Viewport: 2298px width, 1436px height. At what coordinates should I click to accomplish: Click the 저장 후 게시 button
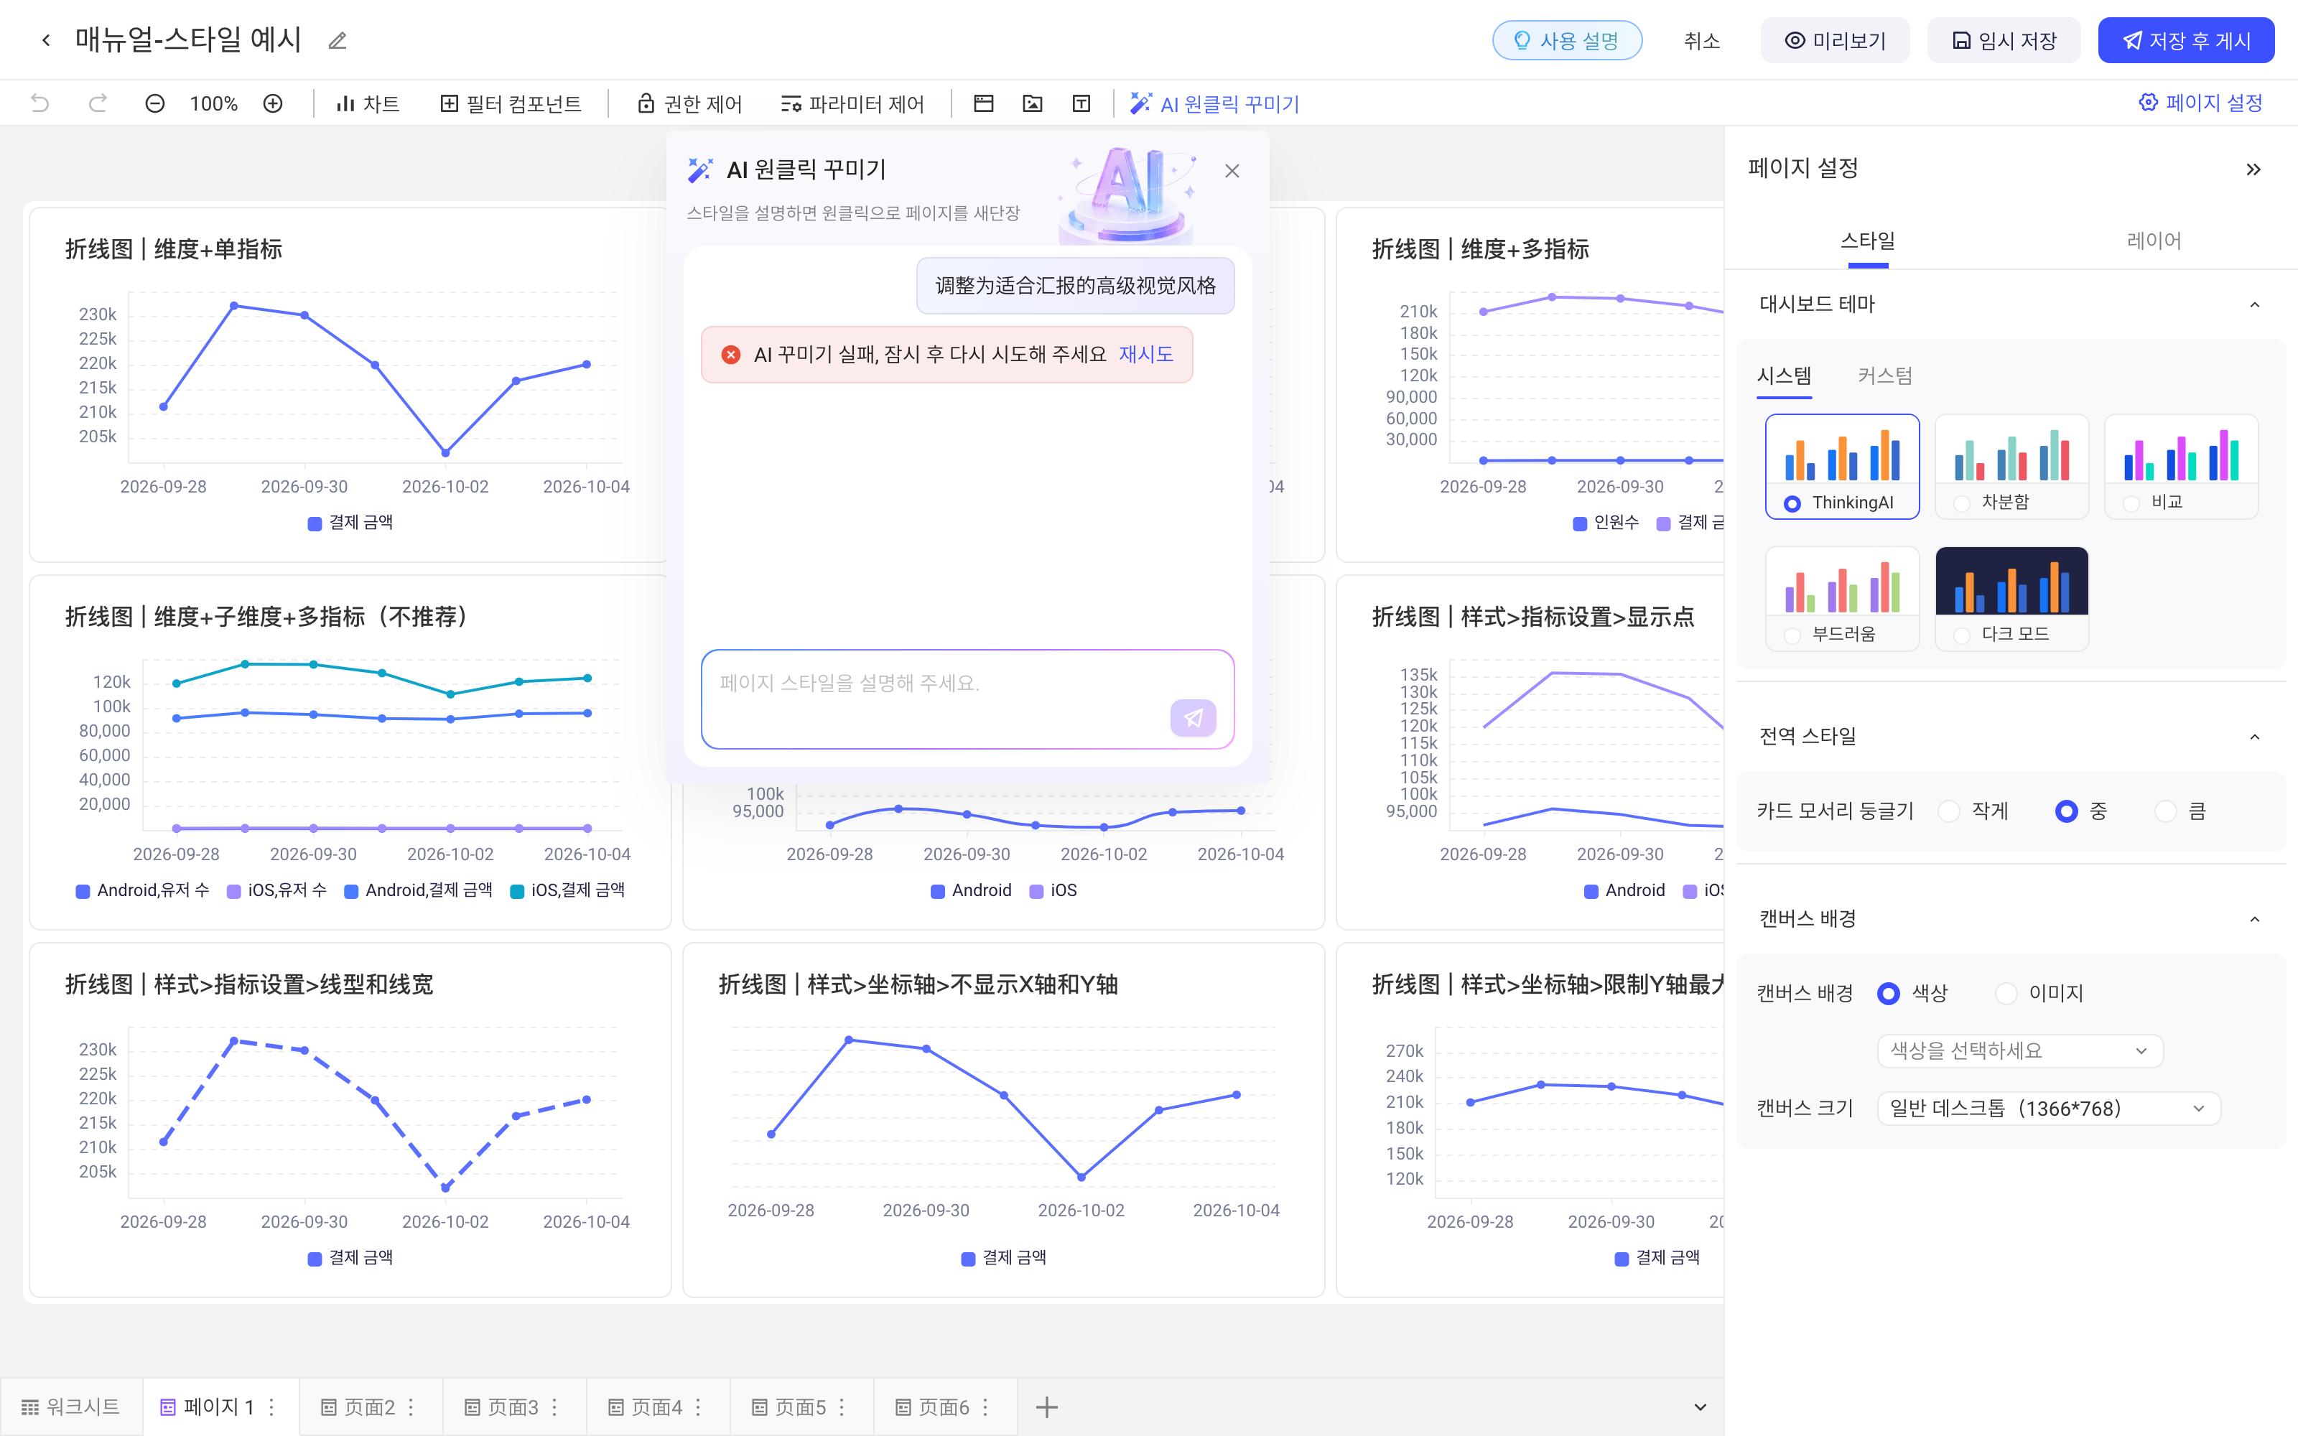2186,41
